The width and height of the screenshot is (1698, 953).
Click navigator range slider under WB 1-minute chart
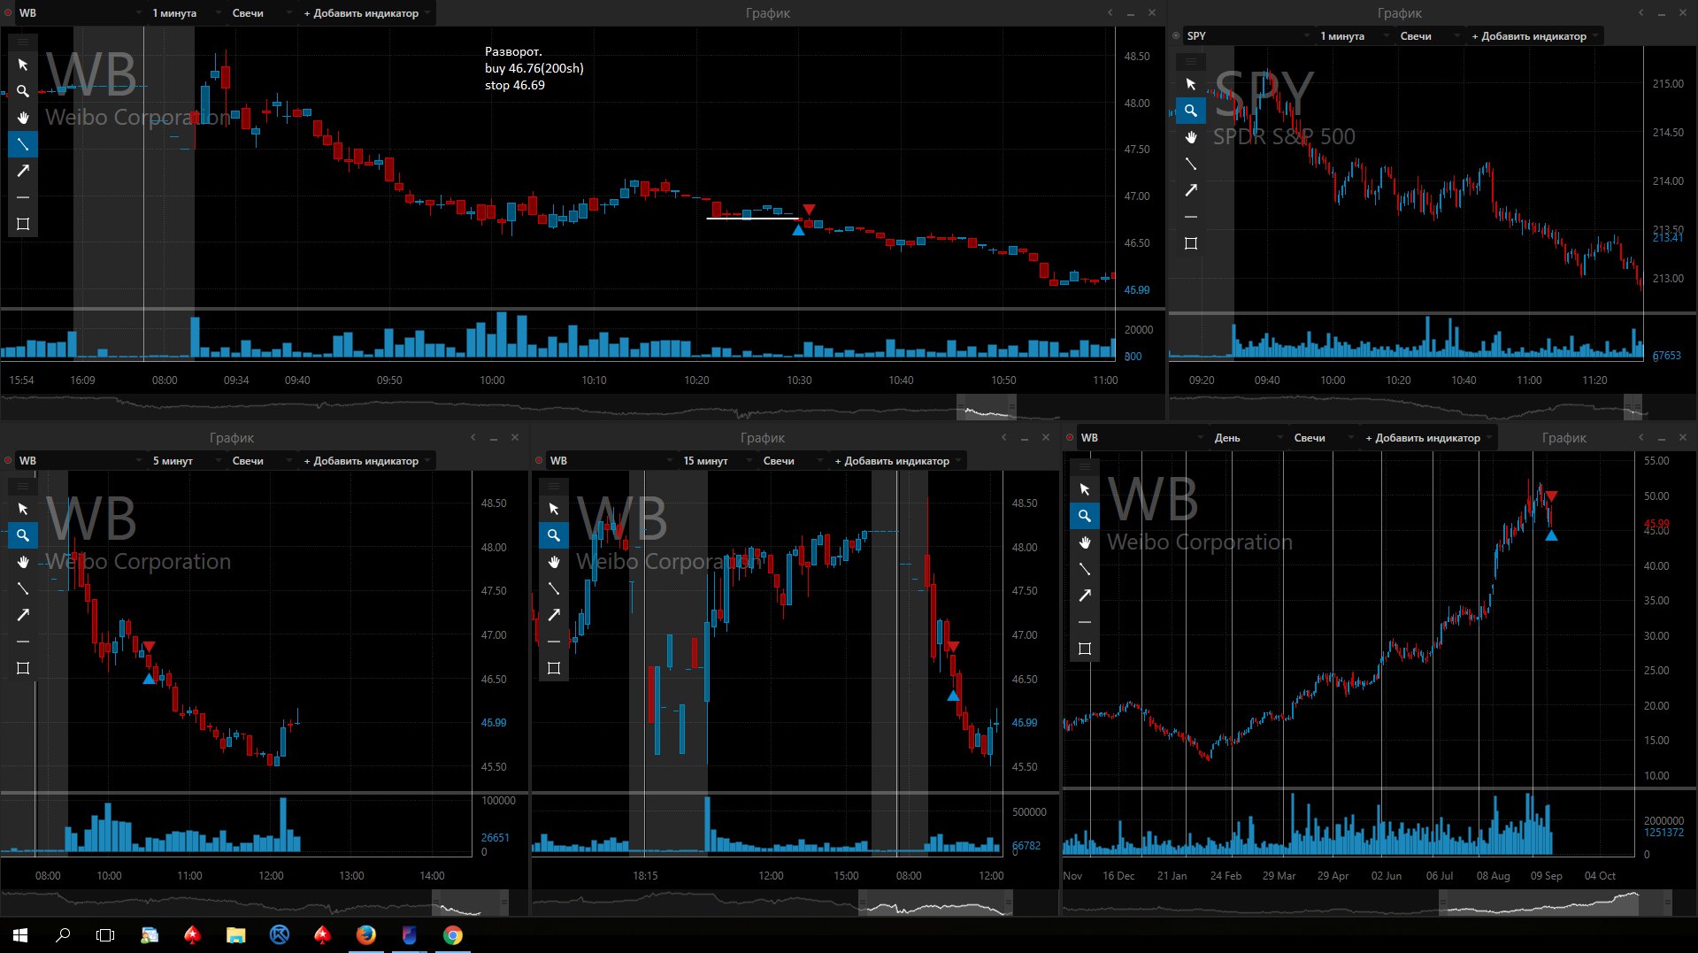click(x=987, y=407)
